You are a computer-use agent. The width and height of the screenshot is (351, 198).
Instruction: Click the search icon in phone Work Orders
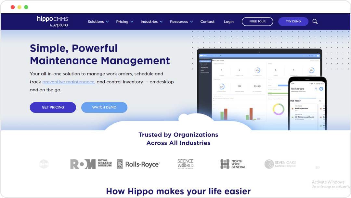[316, 88]
